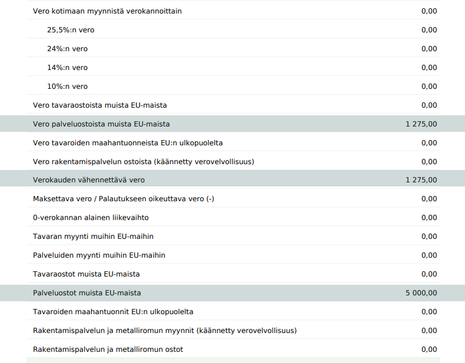This screenshot has height=363, width=465.
Task: Click 'Vero rakentamispalvelun ostoista' row label
Action: [143, 162]
